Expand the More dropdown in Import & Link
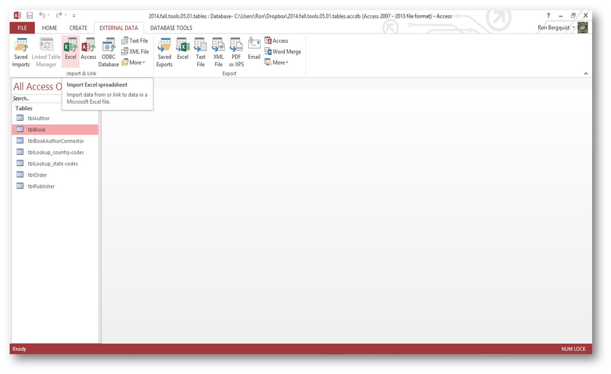This screenshot has width=611, height=374. 134,63
